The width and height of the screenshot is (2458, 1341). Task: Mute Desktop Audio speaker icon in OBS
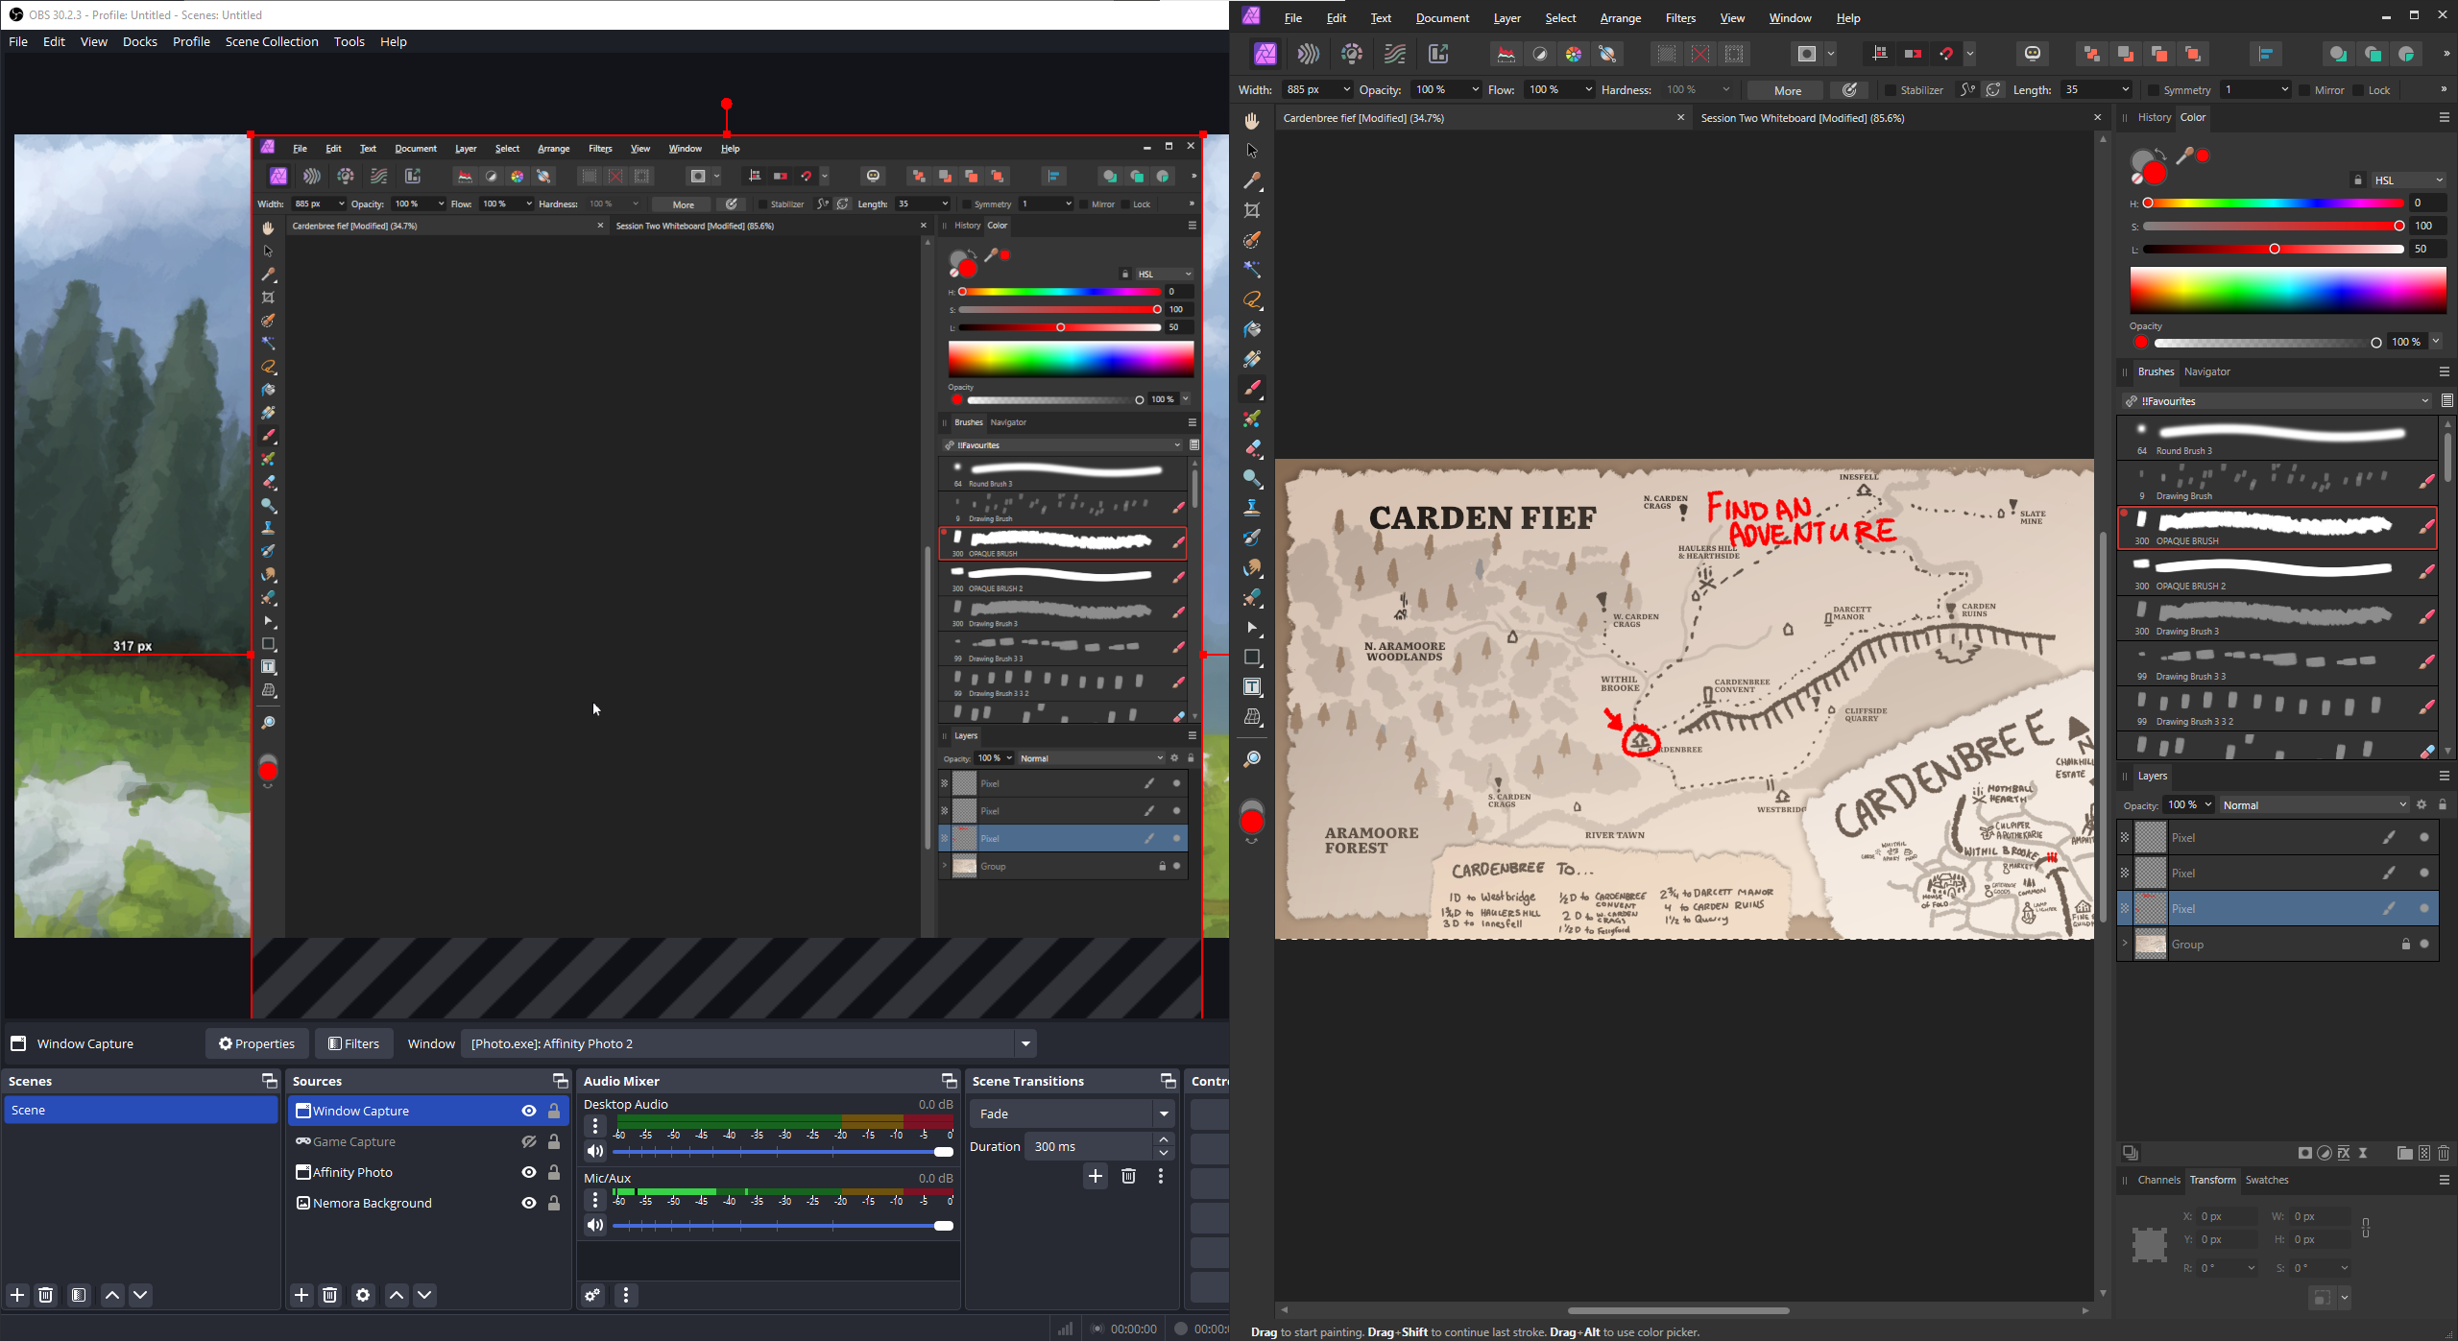(x=595, y=1151)
